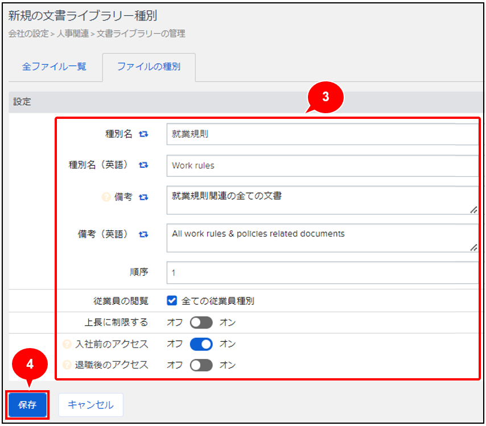Click the sync icon next to 備考（英語）
The width and height of the screenshot is (486, 426).
coord(143,234)
